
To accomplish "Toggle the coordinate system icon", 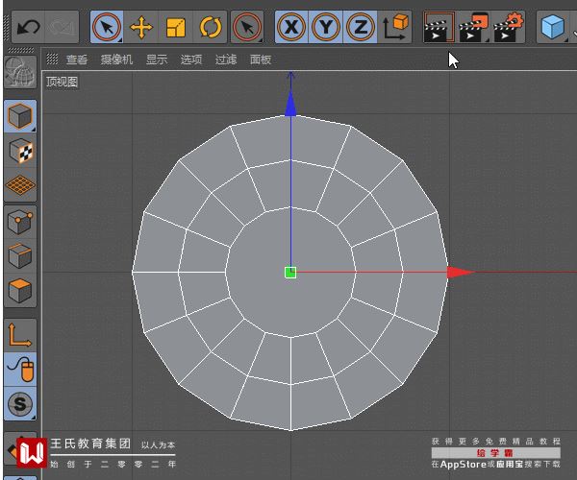I will pyautogui.click(x=395, y=27).
